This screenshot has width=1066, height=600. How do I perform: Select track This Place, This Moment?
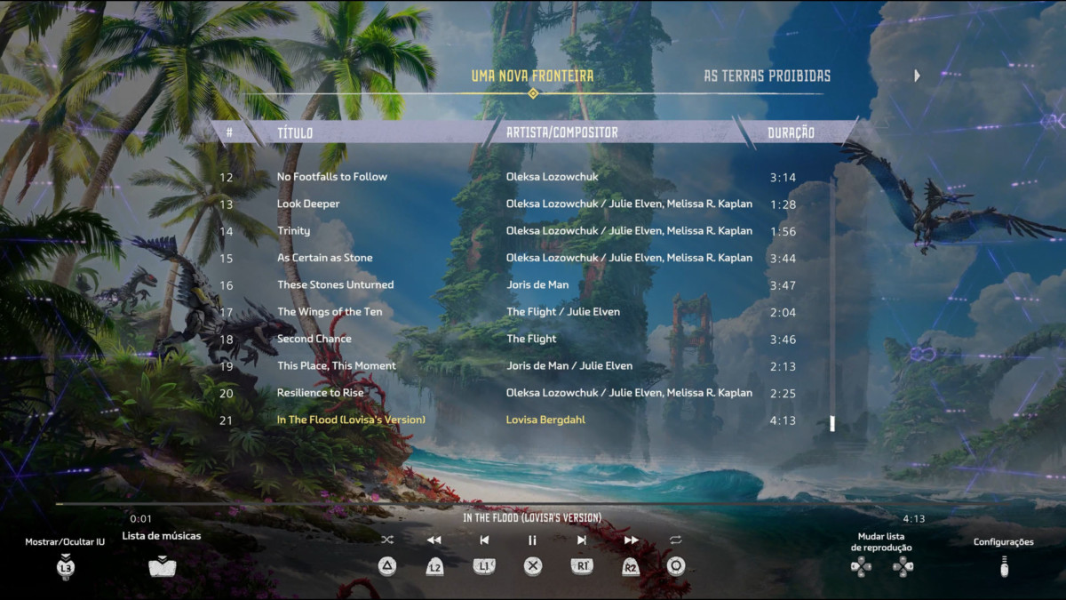(336, 365)
